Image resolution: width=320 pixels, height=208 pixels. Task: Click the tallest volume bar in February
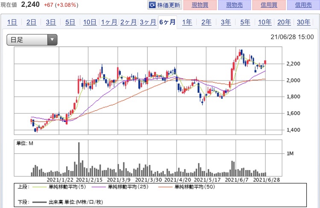(79, 159)
